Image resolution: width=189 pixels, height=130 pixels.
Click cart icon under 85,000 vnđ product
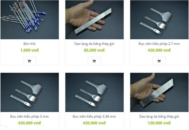click(94, 61)
